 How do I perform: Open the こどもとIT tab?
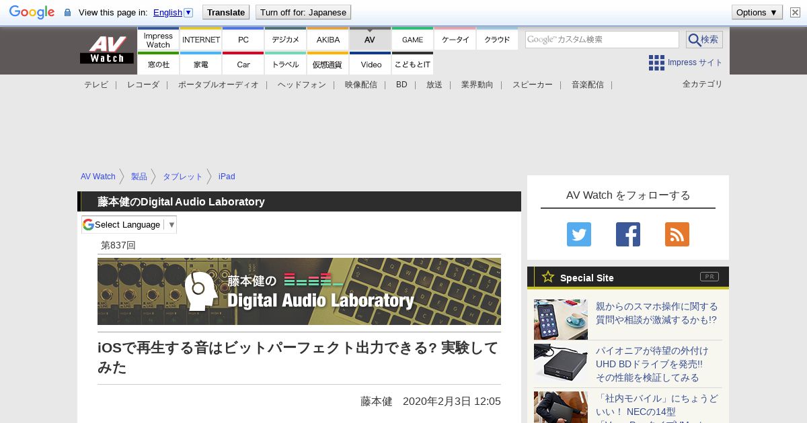(413, 64)
